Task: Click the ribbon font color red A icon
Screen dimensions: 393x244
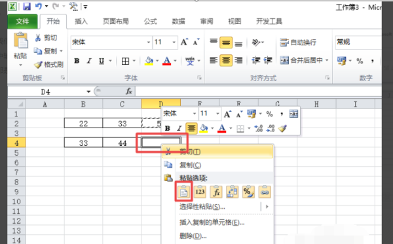Action: (x=166, y=61)
